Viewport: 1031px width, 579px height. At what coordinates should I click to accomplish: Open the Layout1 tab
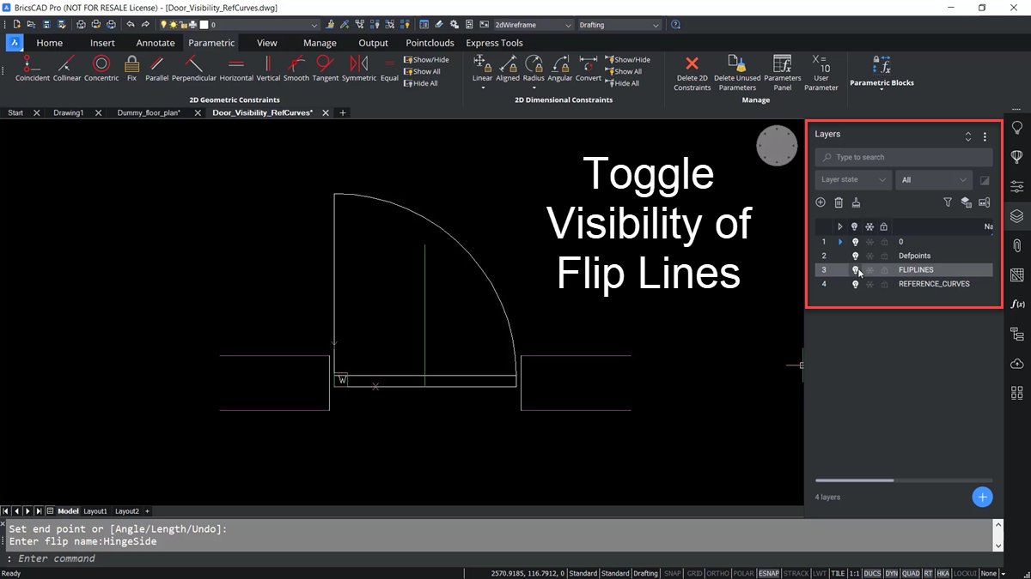click(95, 510)
